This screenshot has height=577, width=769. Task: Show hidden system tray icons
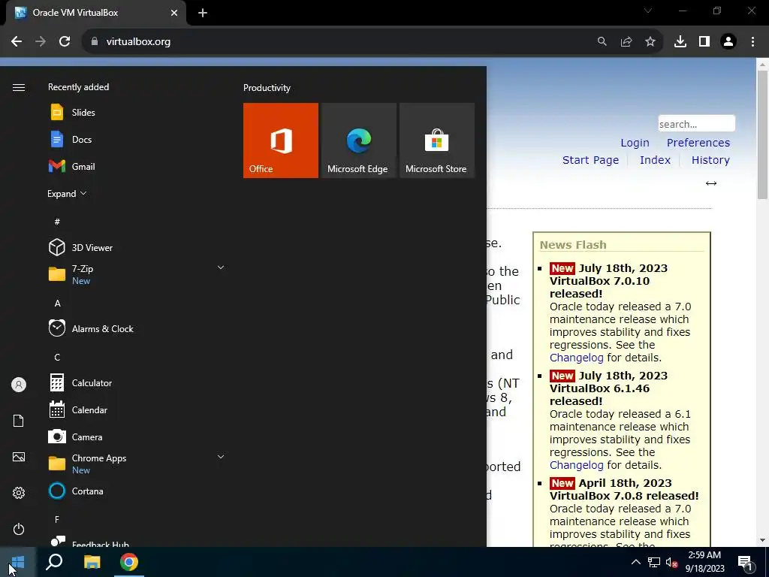635,562
